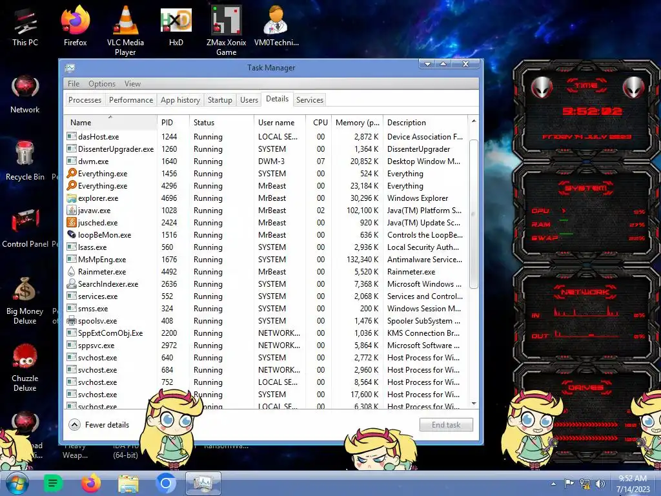Sort by the PID column header
Image resolution: width=661 pixels, height=496 pixels.
tap(173, 122)
